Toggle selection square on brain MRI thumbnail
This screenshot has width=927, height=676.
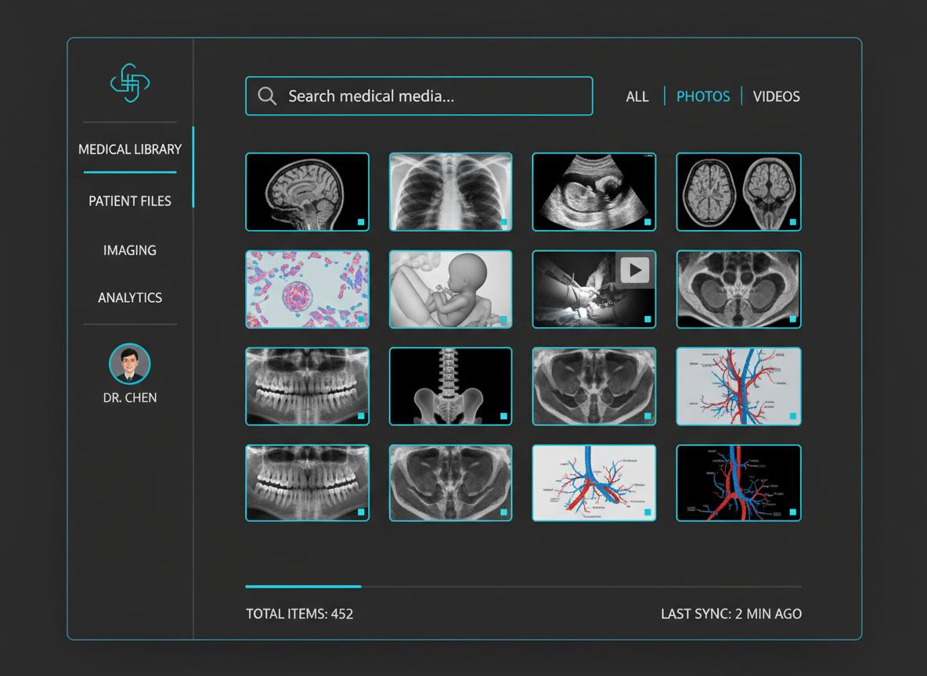click(361, 222)
